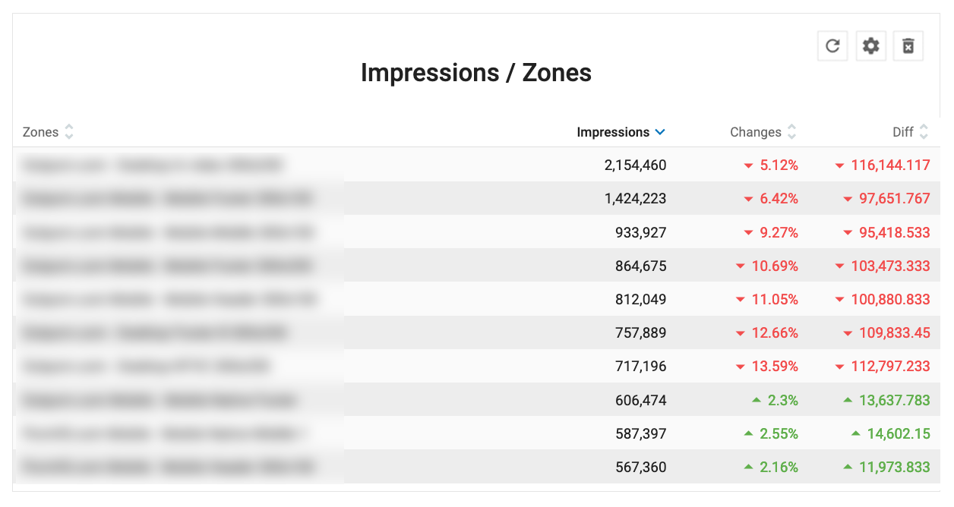Click the Changes column header label
The height and width of the screenshot is (507, 954).
click(755, 132)
